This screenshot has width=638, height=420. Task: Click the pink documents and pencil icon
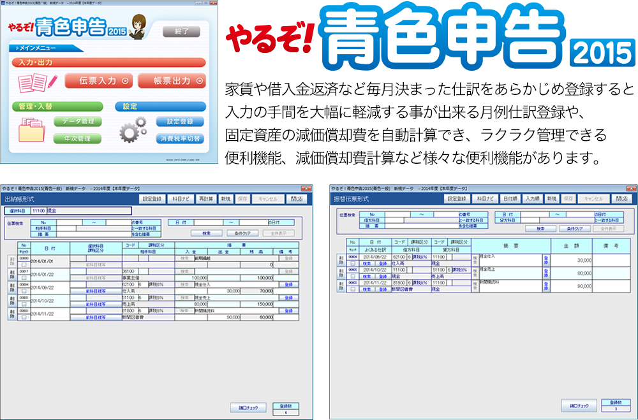pyautogui.click(x=38, y=83)
